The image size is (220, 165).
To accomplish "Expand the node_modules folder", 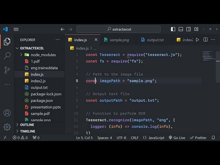I will point(21,55).
